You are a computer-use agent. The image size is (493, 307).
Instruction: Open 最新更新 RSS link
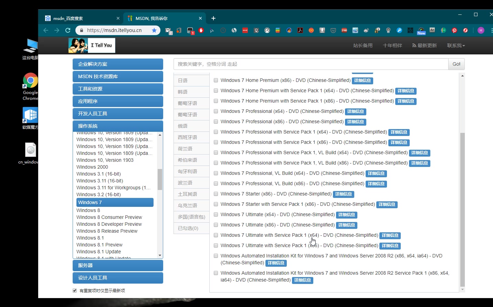[424, 45]
